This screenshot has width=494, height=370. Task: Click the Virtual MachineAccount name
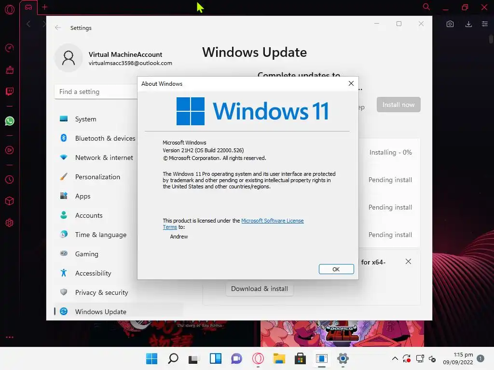click(125, 54)
